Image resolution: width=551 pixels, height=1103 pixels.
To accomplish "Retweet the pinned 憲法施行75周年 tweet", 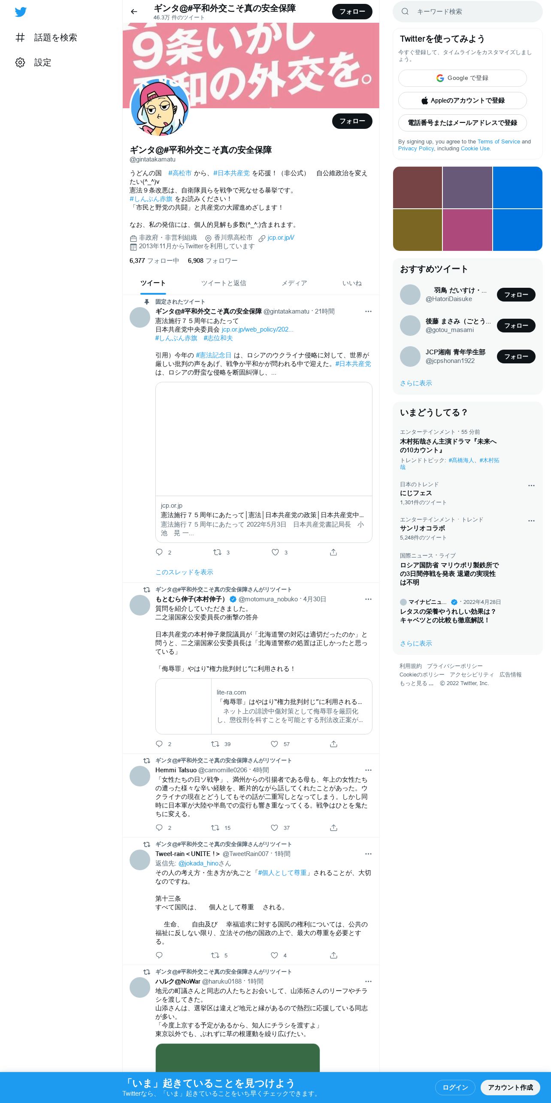I will [218, 552].
